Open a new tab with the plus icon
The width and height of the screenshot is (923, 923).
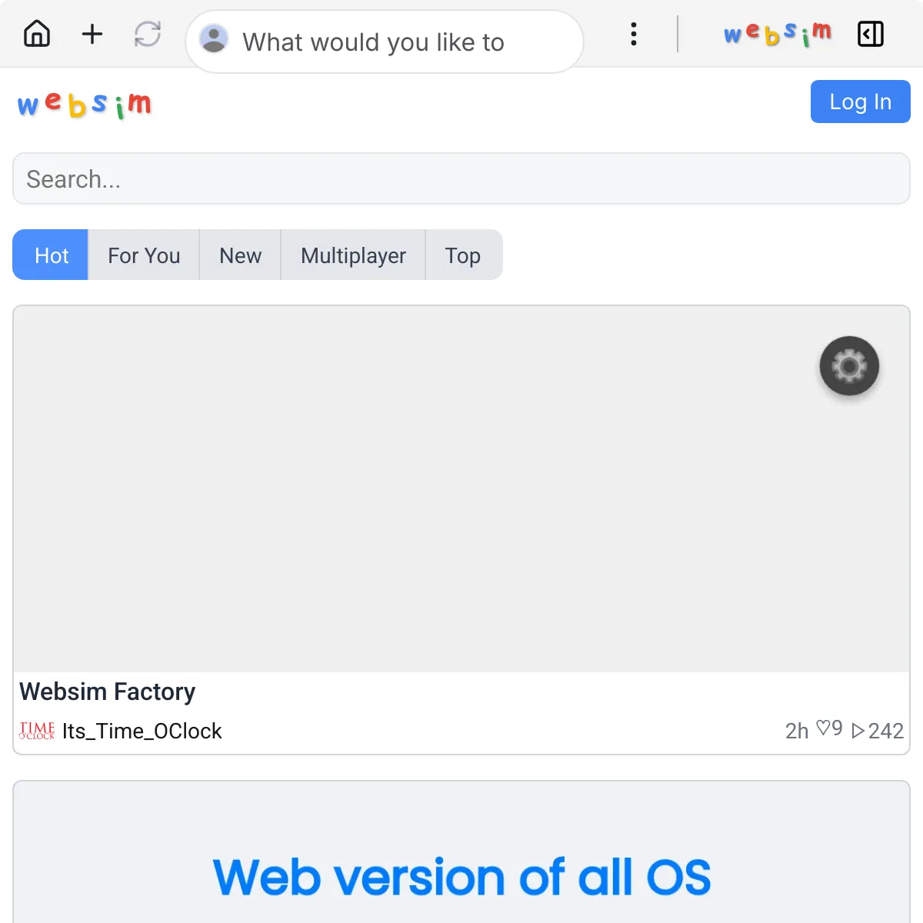point(92,34)
